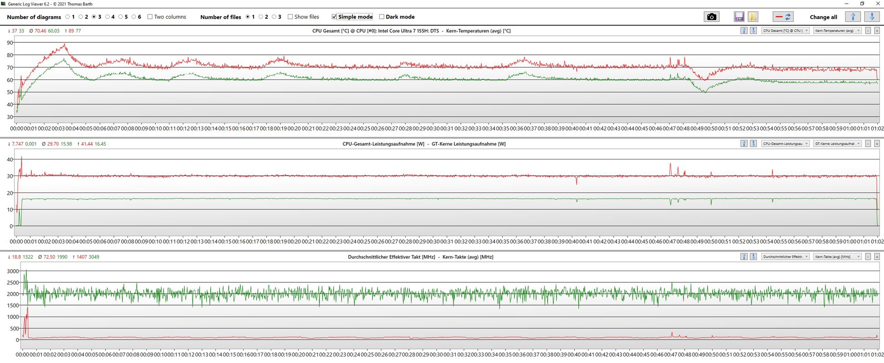Click the plus button of the Leistungsaufnahme diagram
This screenshot has height=363, width=884.
pos(877,144)
